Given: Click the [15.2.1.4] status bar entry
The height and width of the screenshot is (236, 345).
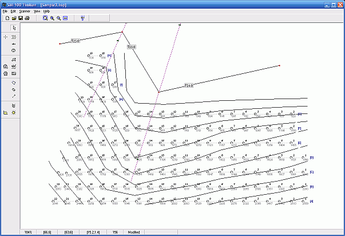Looking at the screenshot, I should pyautogui.click(x=93, y=232).
